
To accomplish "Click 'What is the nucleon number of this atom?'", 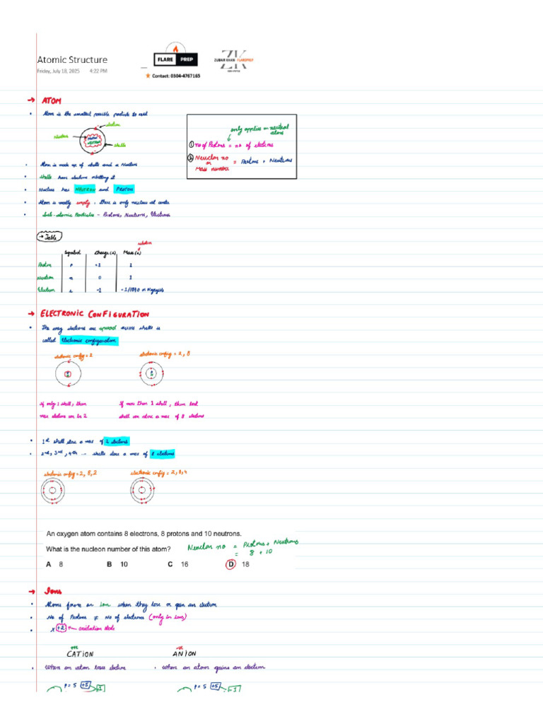I will point(108,549).
